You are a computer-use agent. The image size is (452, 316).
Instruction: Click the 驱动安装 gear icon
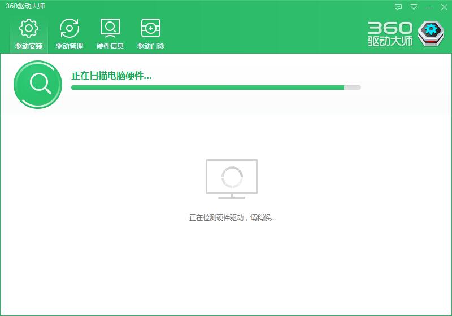pos(28,28)
